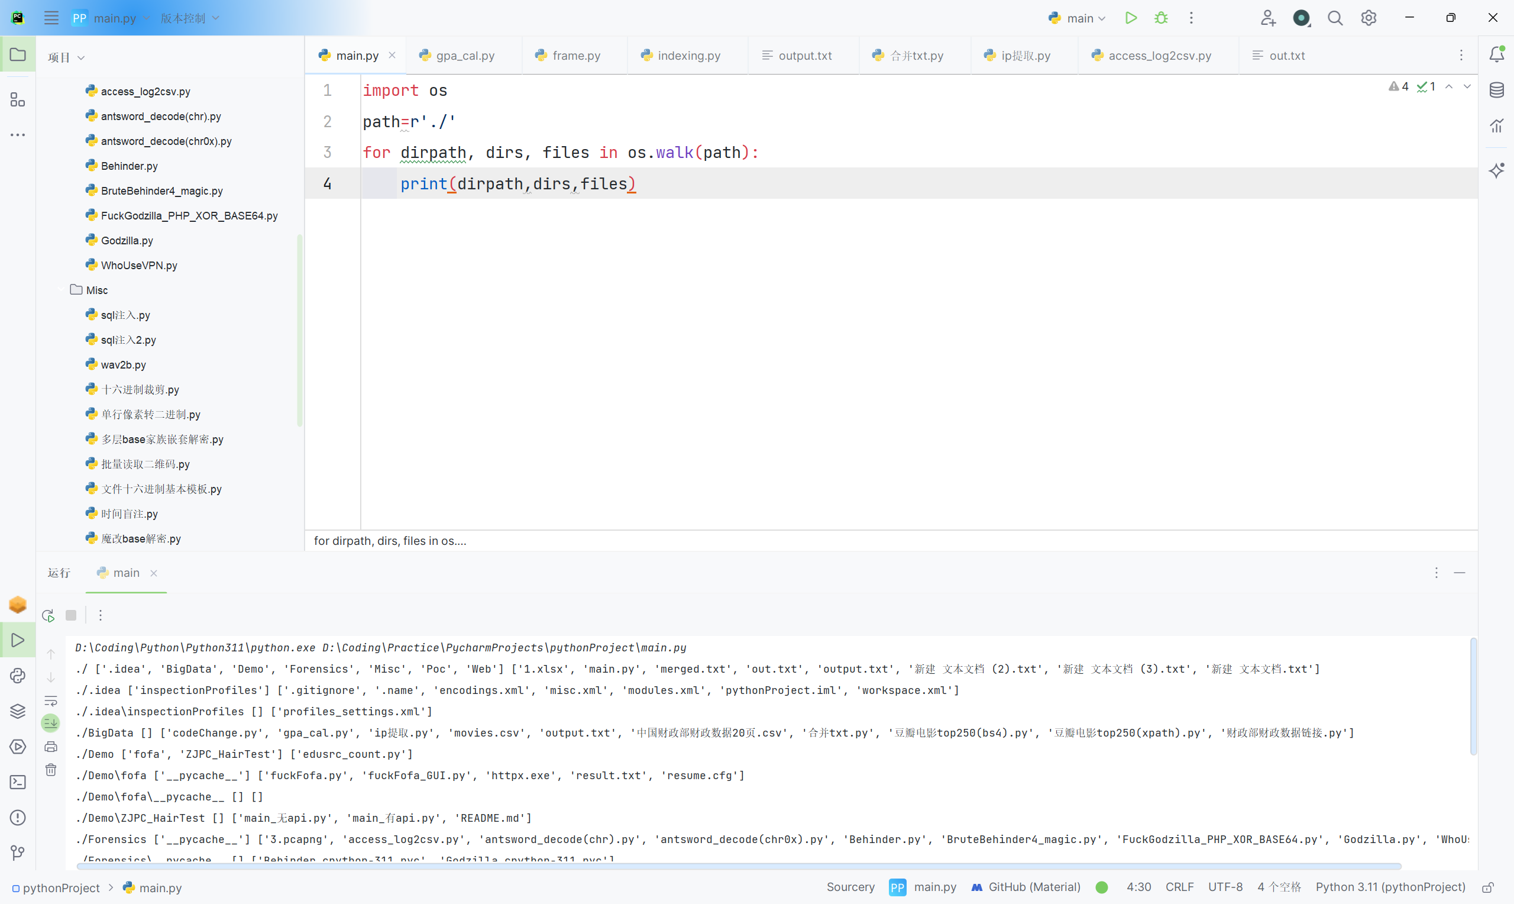Click the project tree vertical scrollbar
1514x904 pixels.
tap(299, 330)
